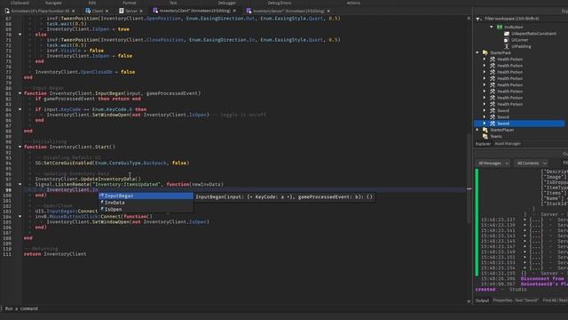This screenshot has width=568, height=320.
Task: Fold the MouseButton1Click callback at line 104
Action: [x=20, y=217]
